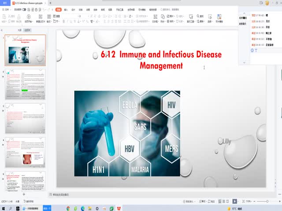Select slide 1 thumbnail
The width and height of the screenshot is (282, 211).
(x=25, y=50)
